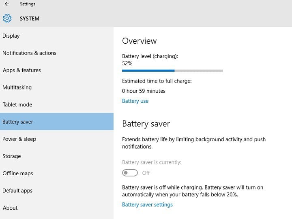Screen dimensions: 292x219
Task: Open Apps & features section
Action: coord(57,70)
